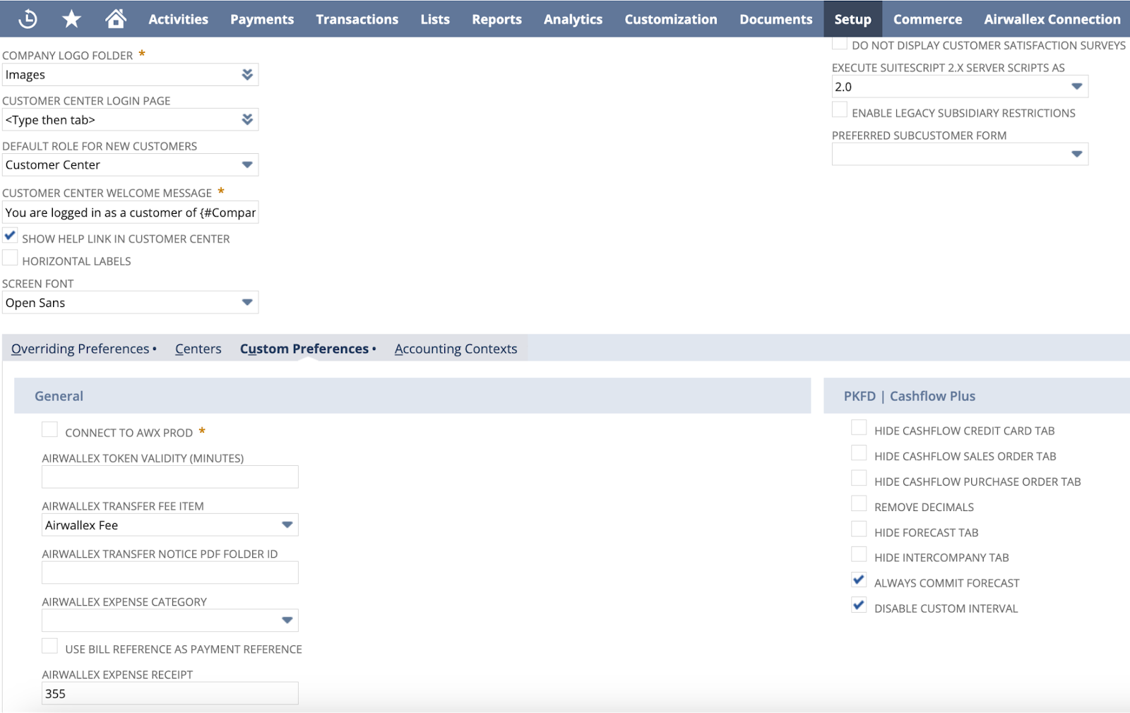Screen dimensions: 1130x713
Task: Open the Screen Font dropdown arrow
Action: (246, 302)
